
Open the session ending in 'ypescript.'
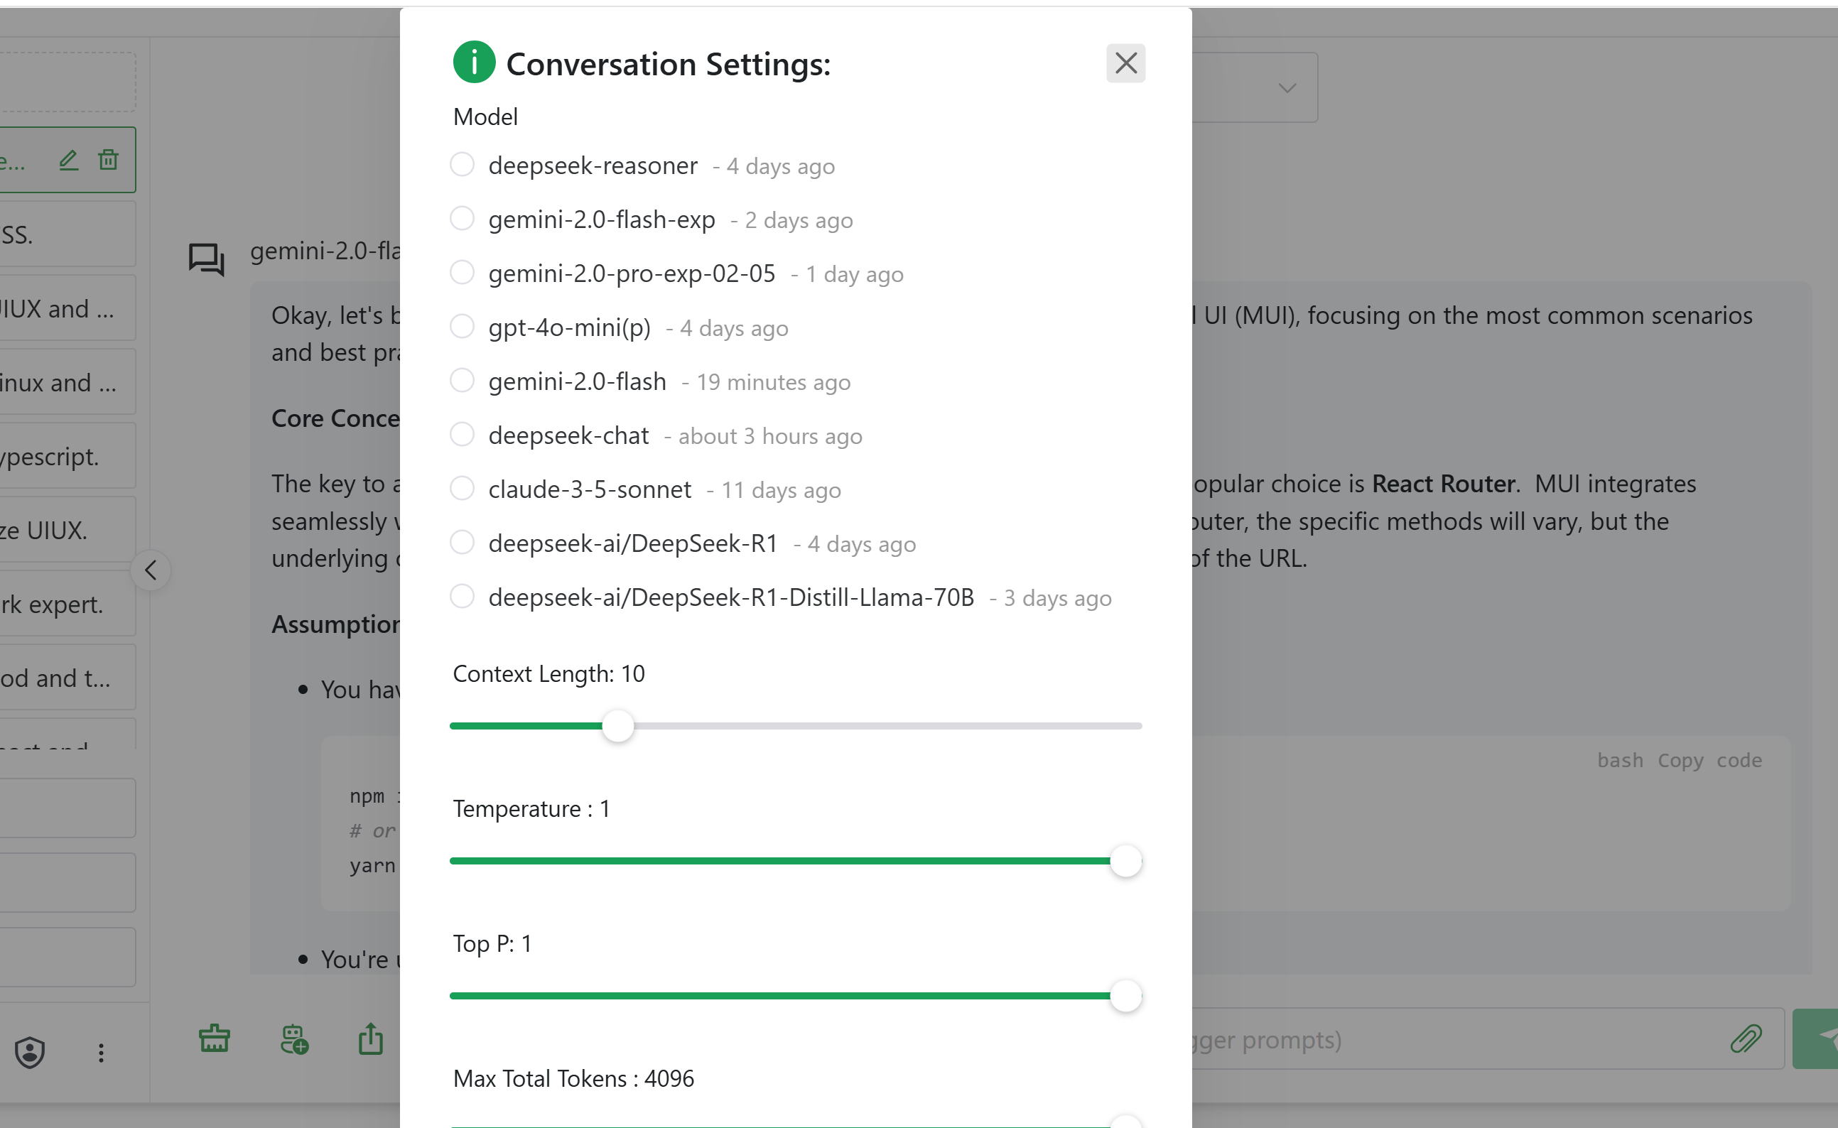pyautogui.click(x=67, y=456)
